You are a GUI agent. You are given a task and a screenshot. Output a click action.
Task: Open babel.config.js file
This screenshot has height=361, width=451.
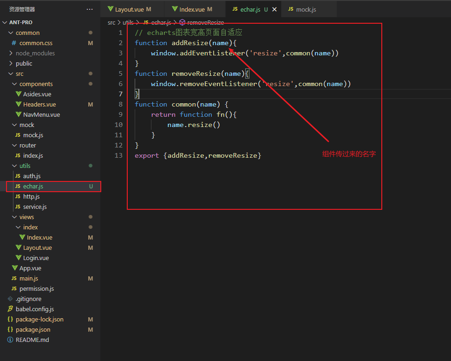(50, 309)
